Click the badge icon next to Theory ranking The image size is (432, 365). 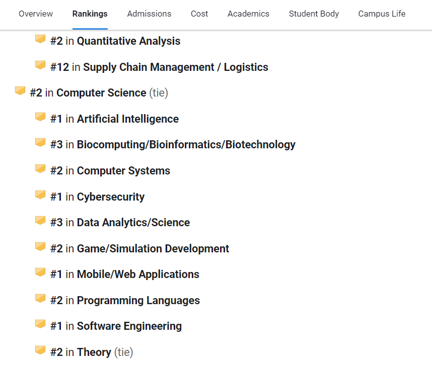tap(40, 350)
